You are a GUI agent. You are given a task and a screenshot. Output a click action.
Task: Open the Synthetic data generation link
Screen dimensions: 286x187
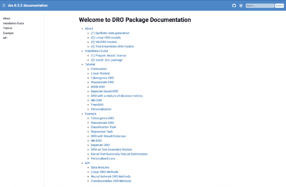(x=110, y=33)
